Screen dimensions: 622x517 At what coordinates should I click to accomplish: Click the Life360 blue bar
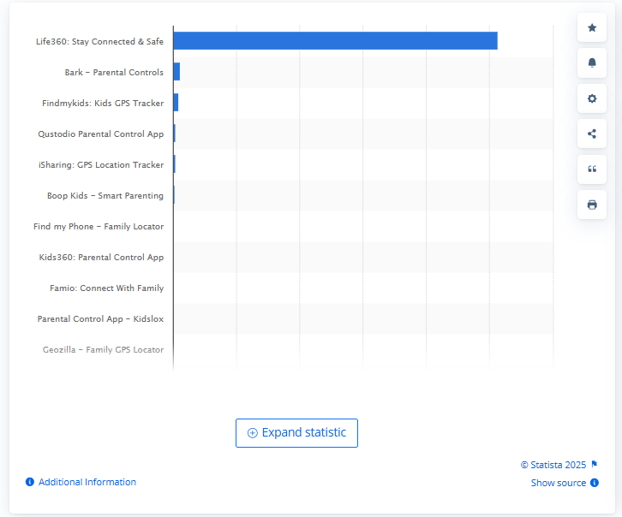pyautogui.click(x=336, y=41)
